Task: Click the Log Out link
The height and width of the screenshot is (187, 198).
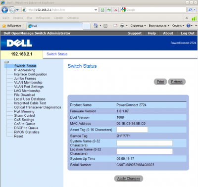Action: 188,33
